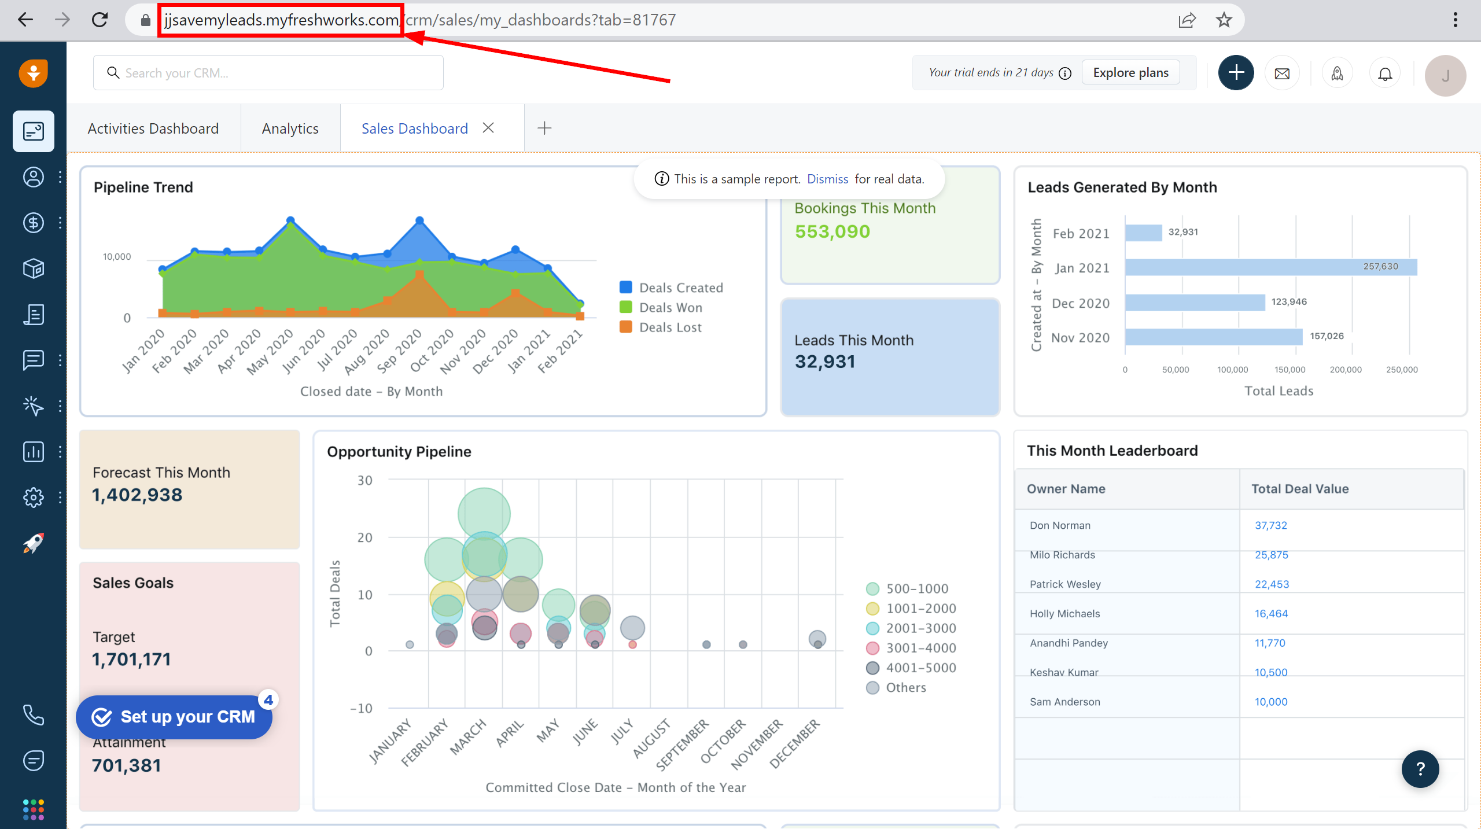Expand Reports submenu dots
The height and width of the screenshot is (829, 1481).
[60, 451]
